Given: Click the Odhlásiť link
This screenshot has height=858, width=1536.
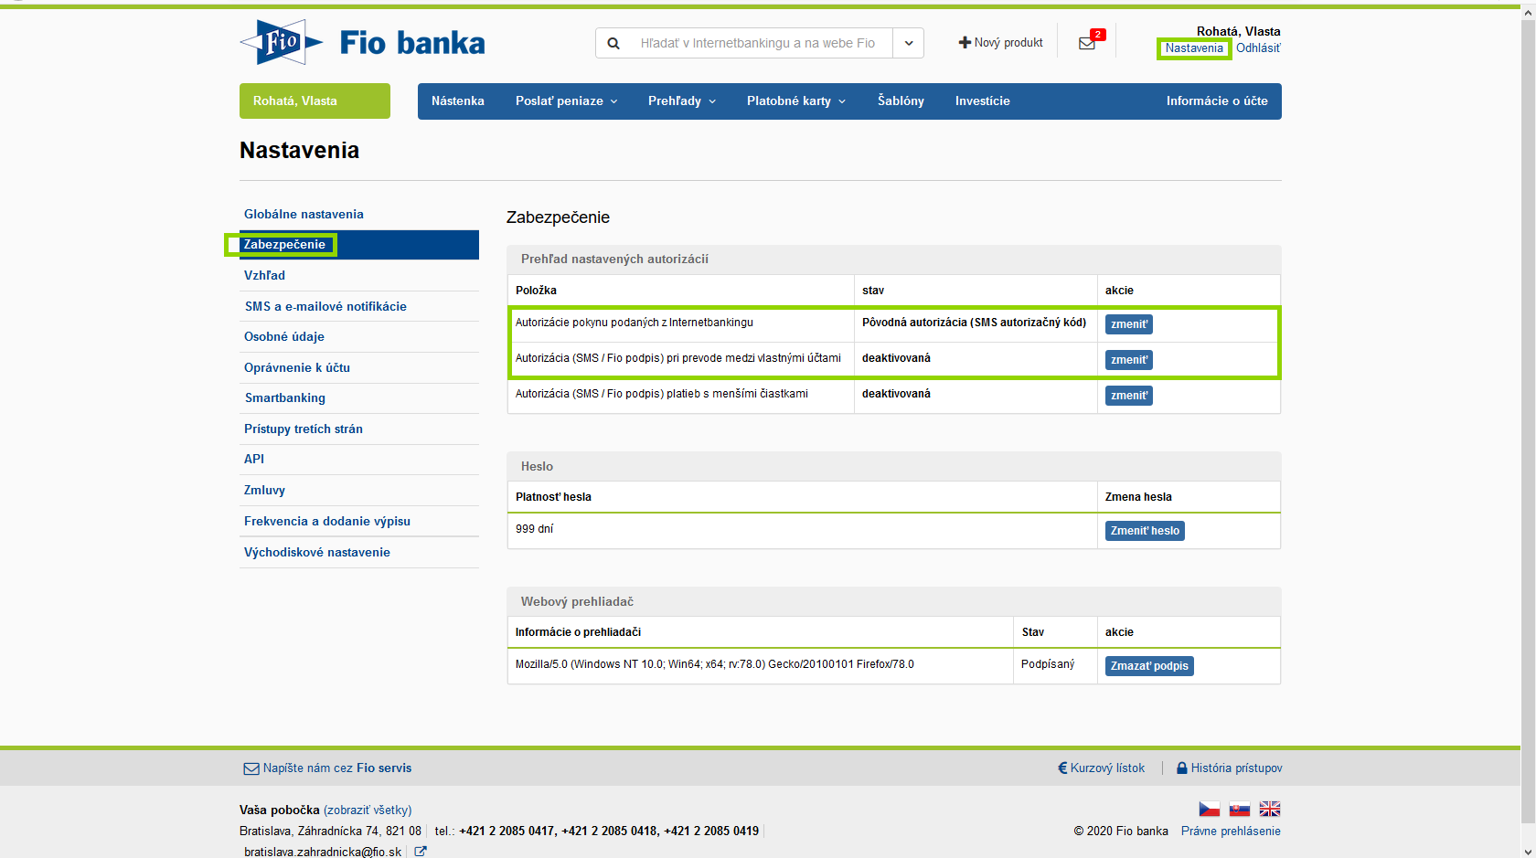Looking at the screenshot, I should (x=1259, y=48).
